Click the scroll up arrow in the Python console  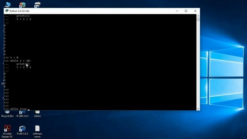[x=198, y=16]
